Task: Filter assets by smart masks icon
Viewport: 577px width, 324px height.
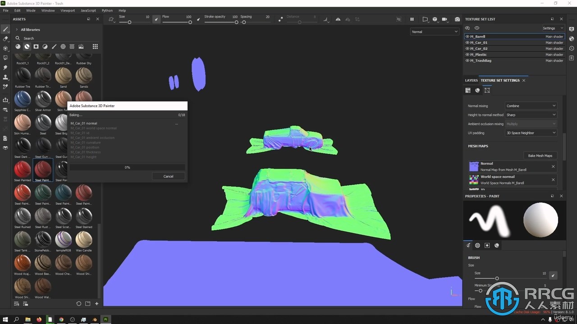Action: [36, 46]
